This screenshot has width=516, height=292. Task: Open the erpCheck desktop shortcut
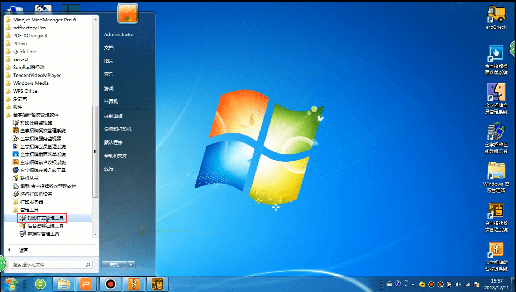click(x=496, y=18)
